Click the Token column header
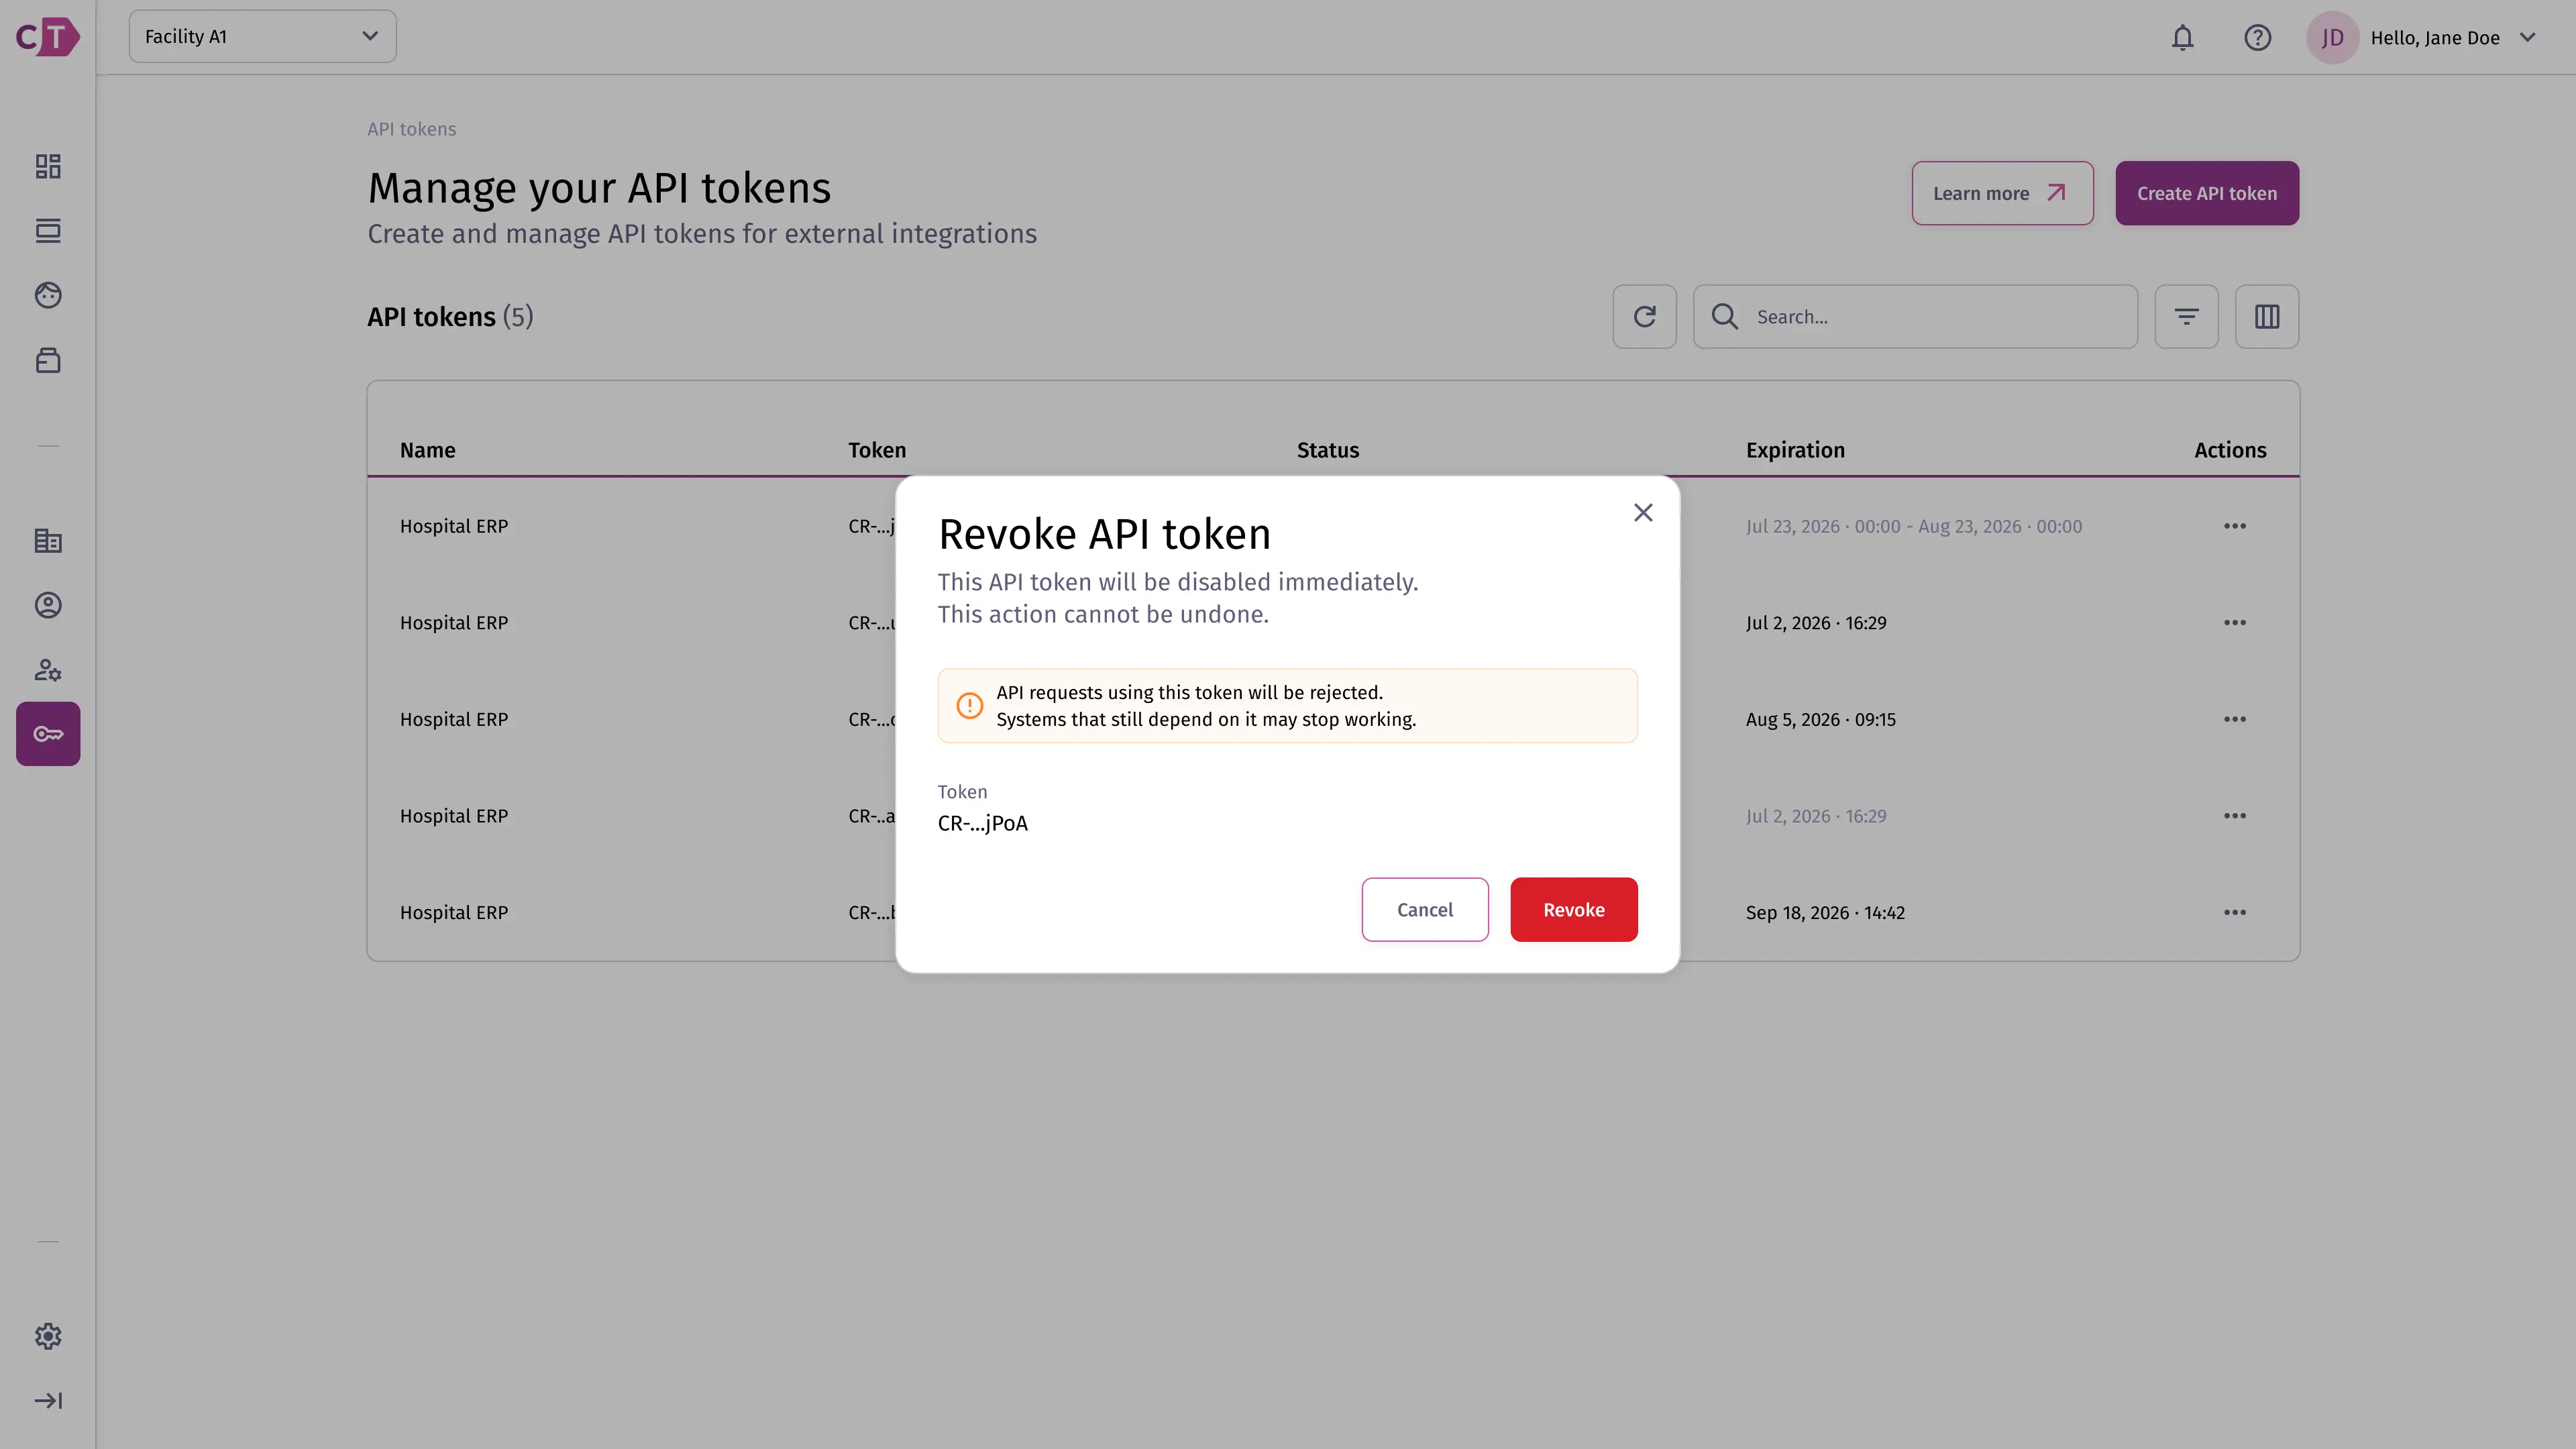This screenshot has width=2576, height=1449. pos(877,450)
